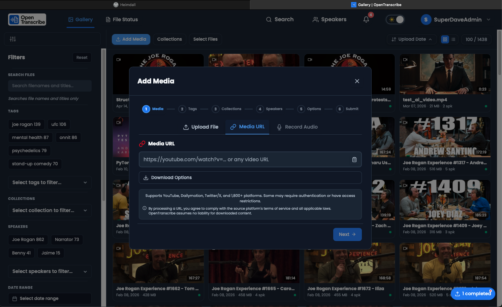The image size is (502, 307).
Task: Open Joe Rogan Experience #1409 Joey Diaz thumbnail
Action: pos(445,200)
